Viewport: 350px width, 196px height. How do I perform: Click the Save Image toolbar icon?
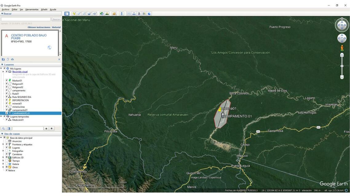coord(139,14)
